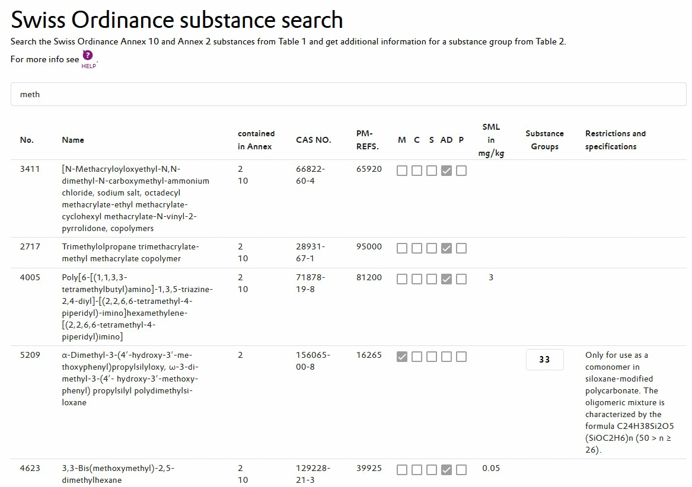
Task: Click the Substance Groups column header
Action: (x=544, y=140)
